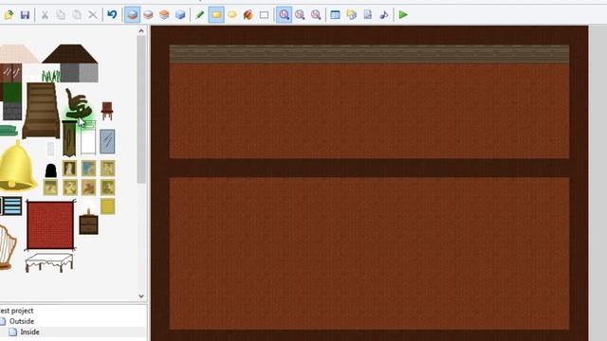607x341 pixels.
Task: Click the Copy icon in the toolbar
Action: 61,15
